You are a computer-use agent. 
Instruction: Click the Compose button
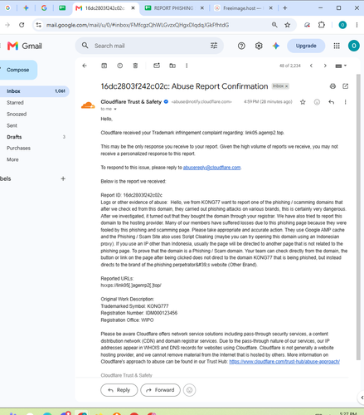tap(18, 70)
